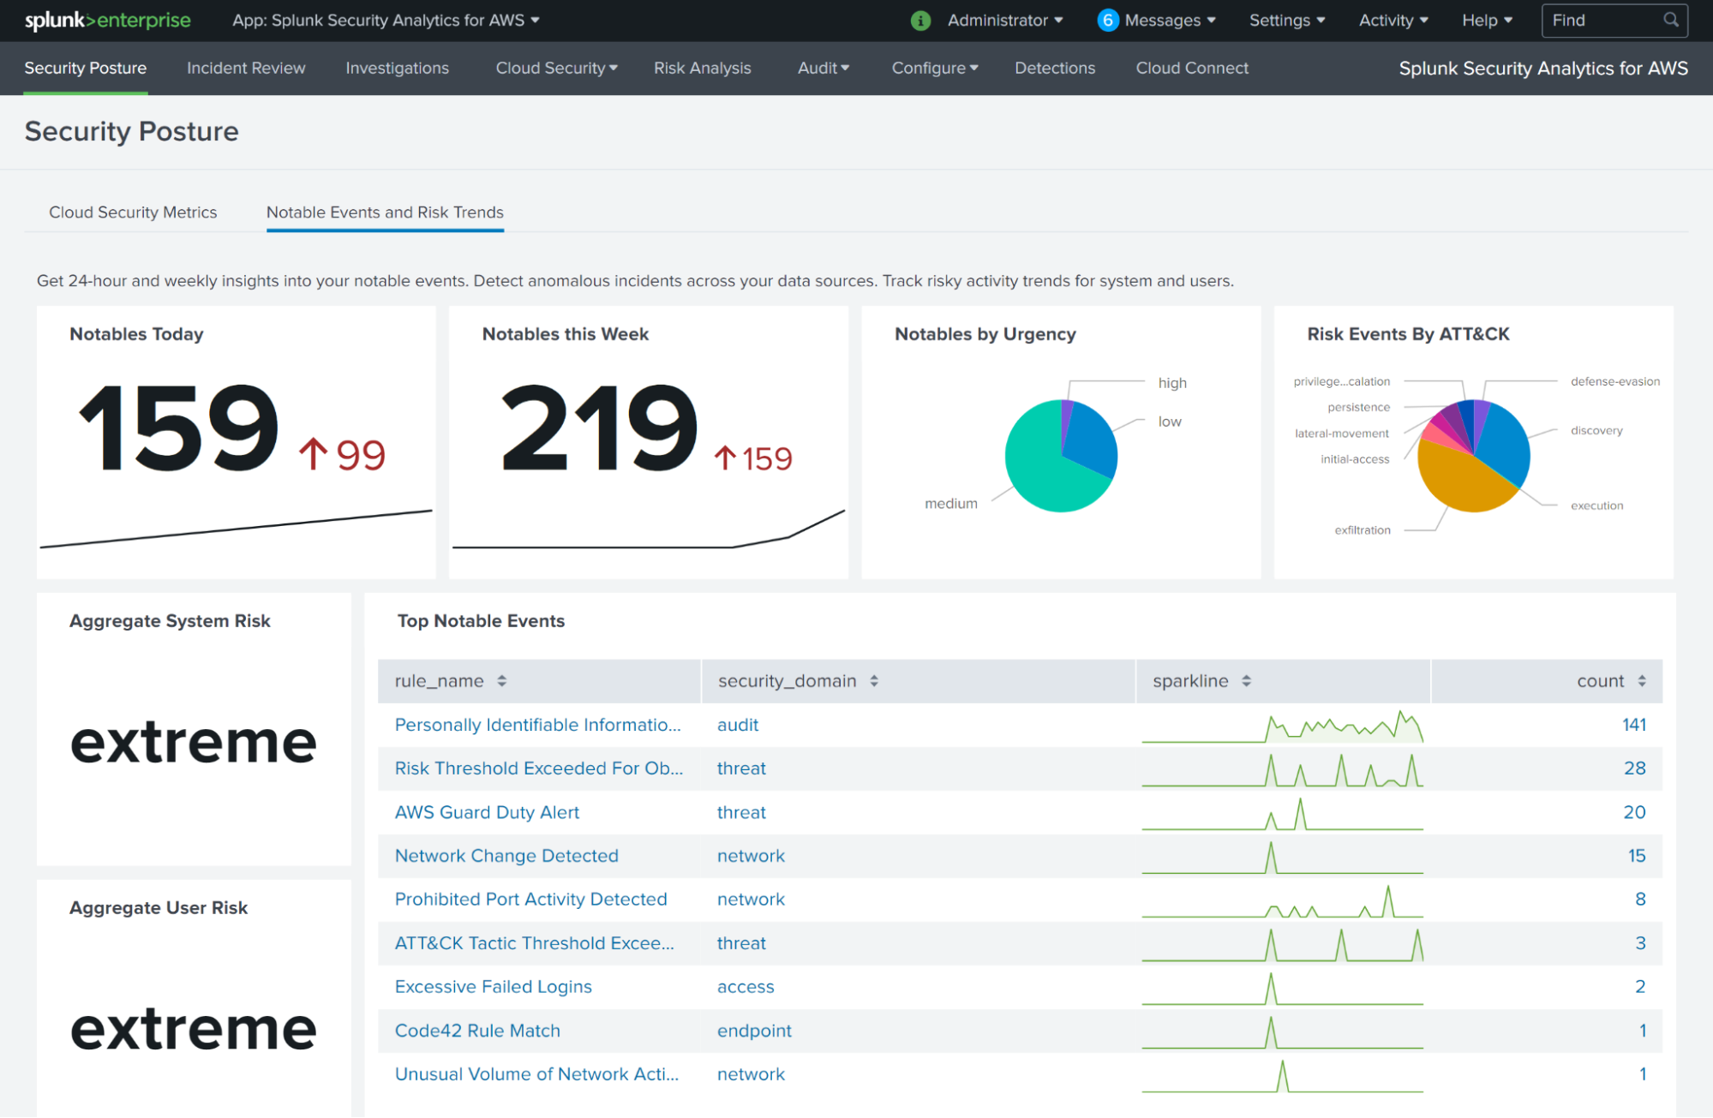Sort by security_domain column arrows
This screenshot has width=1713, height=1118.
[874, 681]
